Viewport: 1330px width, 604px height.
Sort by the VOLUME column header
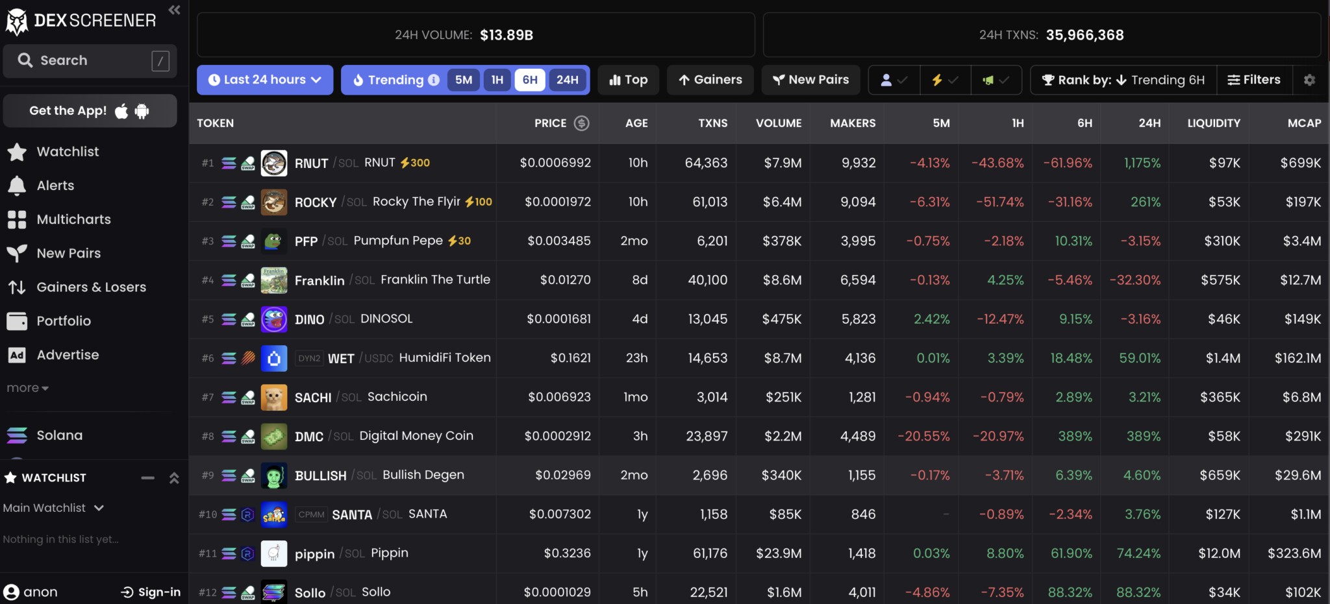779,123
